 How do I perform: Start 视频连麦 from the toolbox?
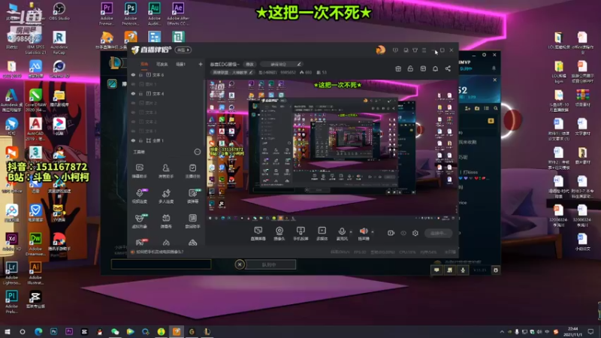pos(140,196)
